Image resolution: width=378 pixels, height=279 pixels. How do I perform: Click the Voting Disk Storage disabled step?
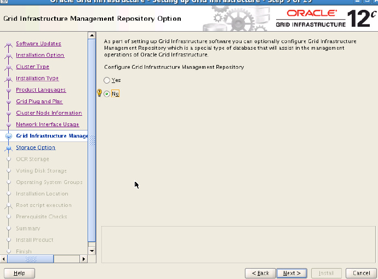point(41,170)
